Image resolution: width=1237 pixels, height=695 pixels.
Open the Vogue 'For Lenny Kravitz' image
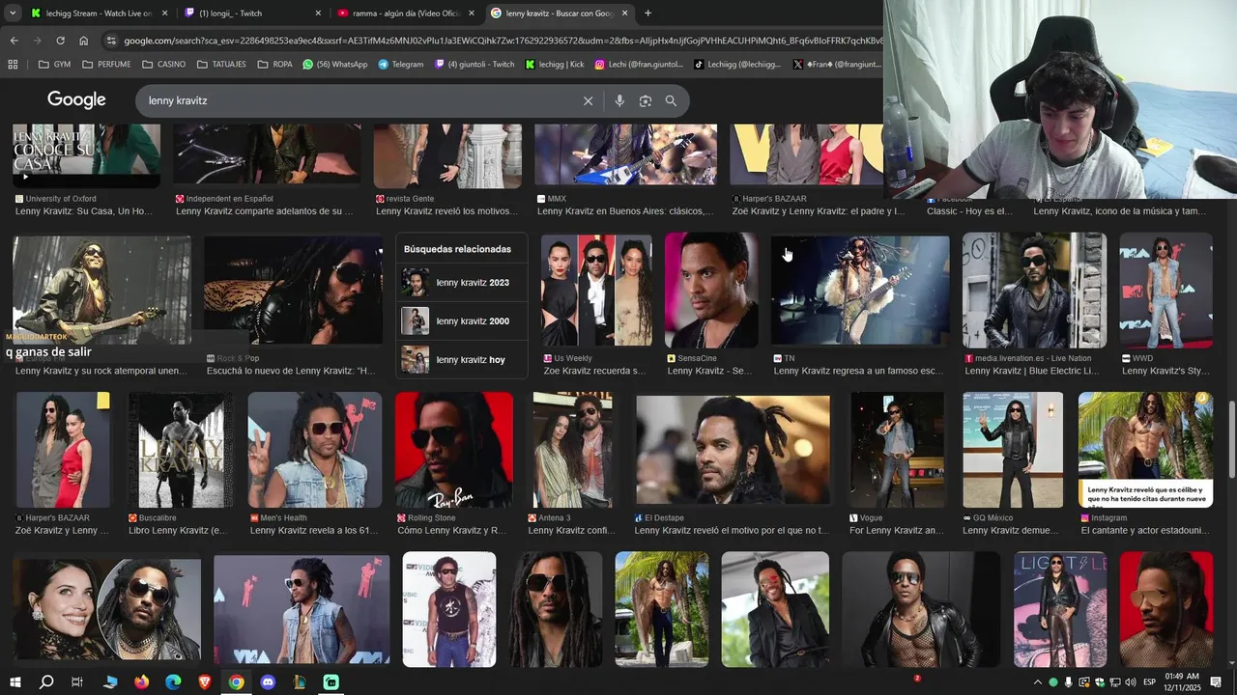(x=896, y=450)
